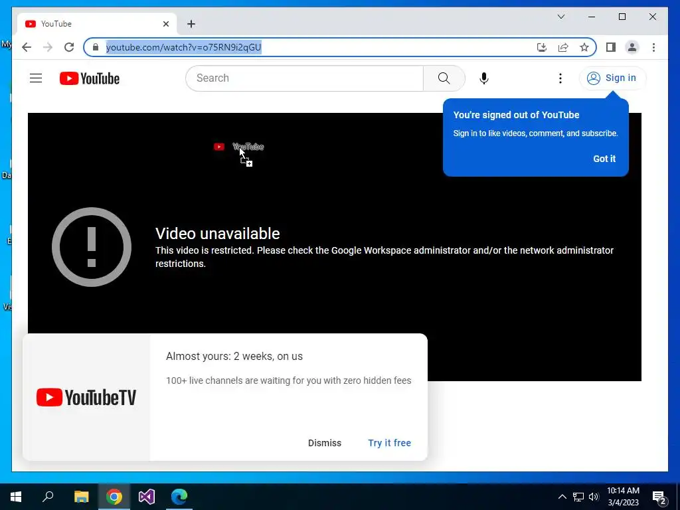This screenshot has width=680, height=510.
Task: Close the YouTube tab
Action: [165, 24]
